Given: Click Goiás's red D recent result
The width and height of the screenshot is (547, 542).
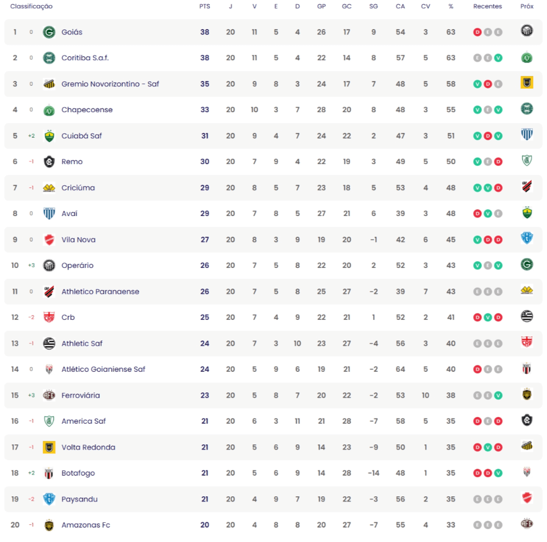Looking at the screenshot, I should click(x=477, y=32).
